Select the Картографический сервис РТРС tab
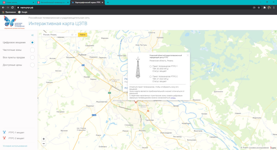The width and height of the screenshot is (277, 150). tap(87, 3)
